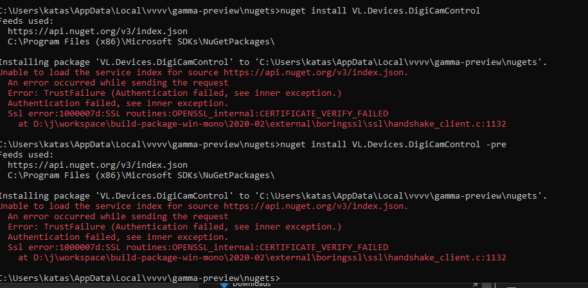Click the second api.nuget.org feed URL under Feeds used
The image size is (588, 288).
pyautogui.click(x=98, y=165)
